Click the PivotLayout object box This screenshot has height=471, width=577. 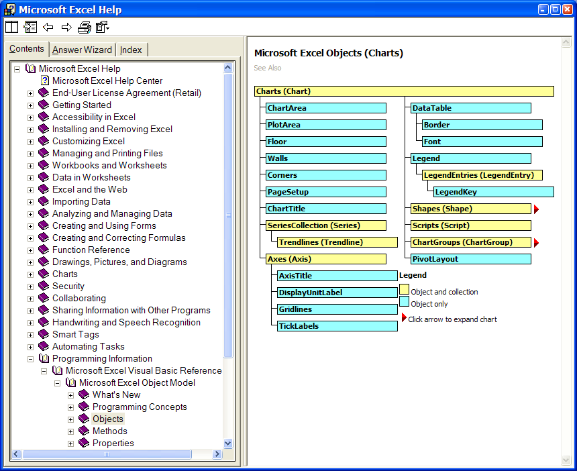point(470,259)
